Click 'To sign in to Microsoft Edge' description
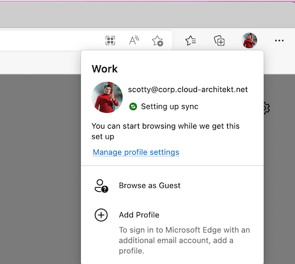 click(x=185, y=240)
